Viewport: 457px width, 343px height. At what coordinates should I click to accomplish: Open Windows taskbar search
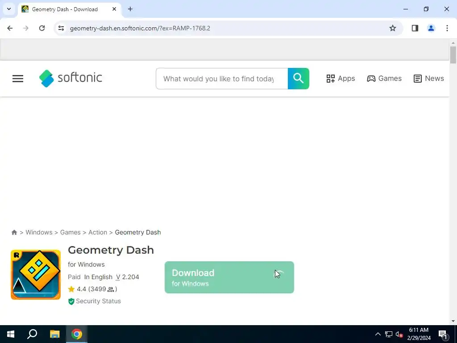[x=32, y=334]
